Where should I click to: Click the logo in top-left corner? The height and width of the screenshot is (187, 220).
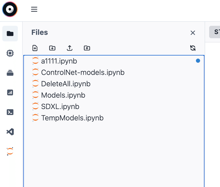click(10, 9)
